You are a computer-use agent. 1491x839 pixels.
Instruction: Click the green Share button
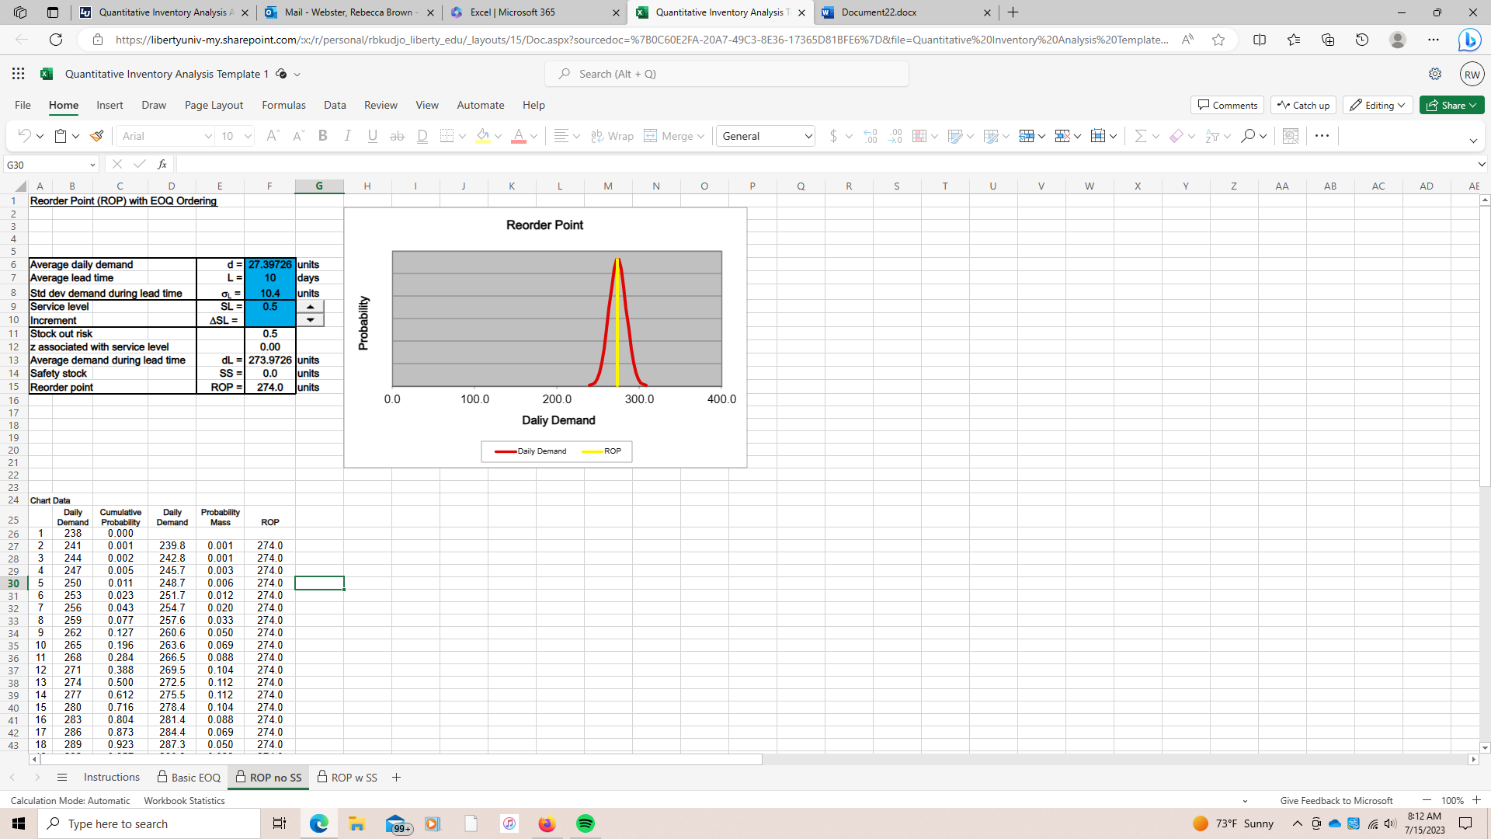[x=1452, y=105]
